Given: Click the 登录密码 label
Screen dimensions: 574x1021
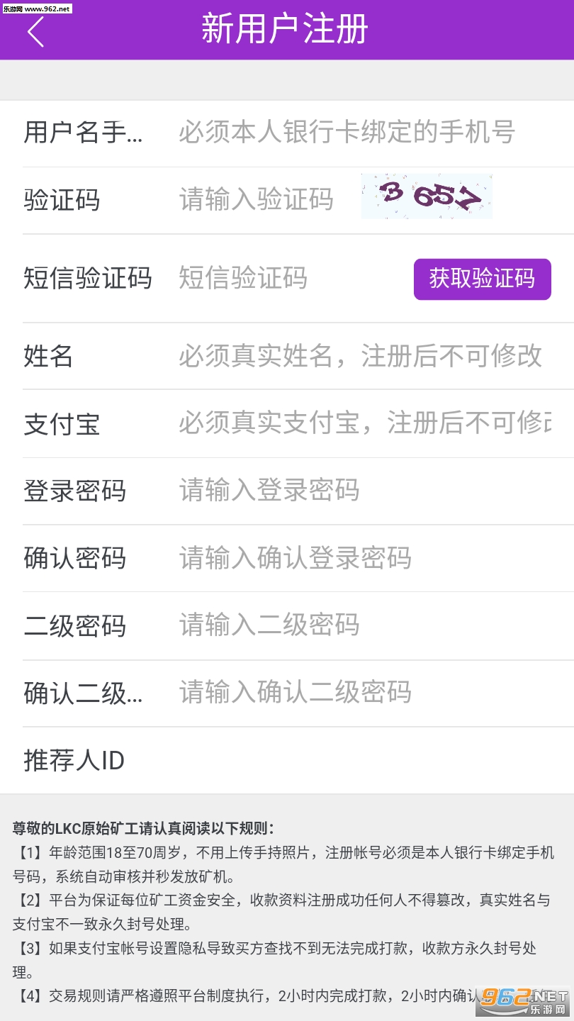Looking at the screenshot, I should coord(74,491).
